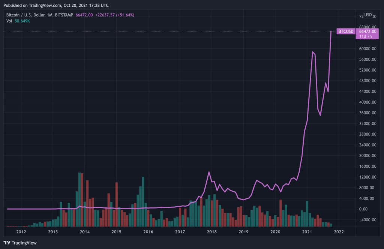This screenshot has width=384, height=249.
Task: Click the 0.00 price axis label
Action: (363, 209)
